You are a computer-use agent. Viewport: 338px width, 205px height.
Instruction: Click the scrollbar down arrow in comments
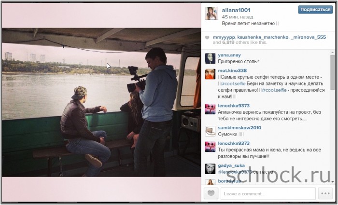tap(332, 182)
